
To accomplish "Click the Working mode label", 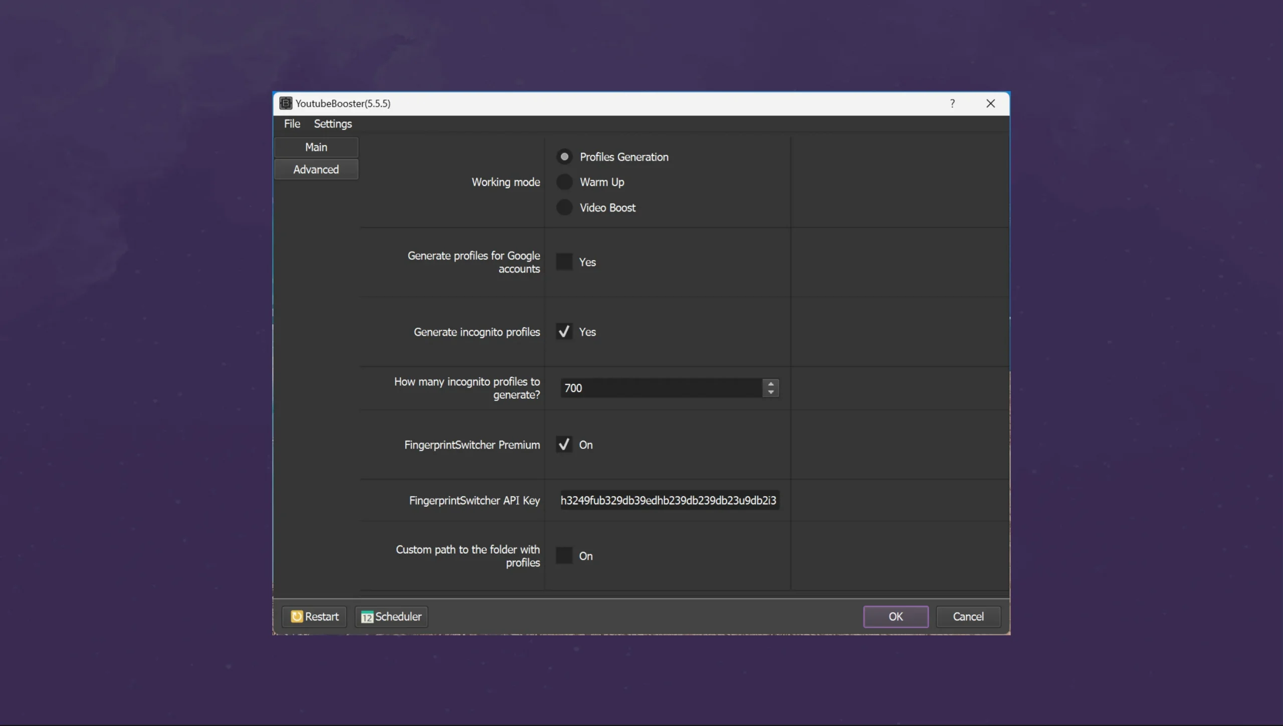I will 506,182.
